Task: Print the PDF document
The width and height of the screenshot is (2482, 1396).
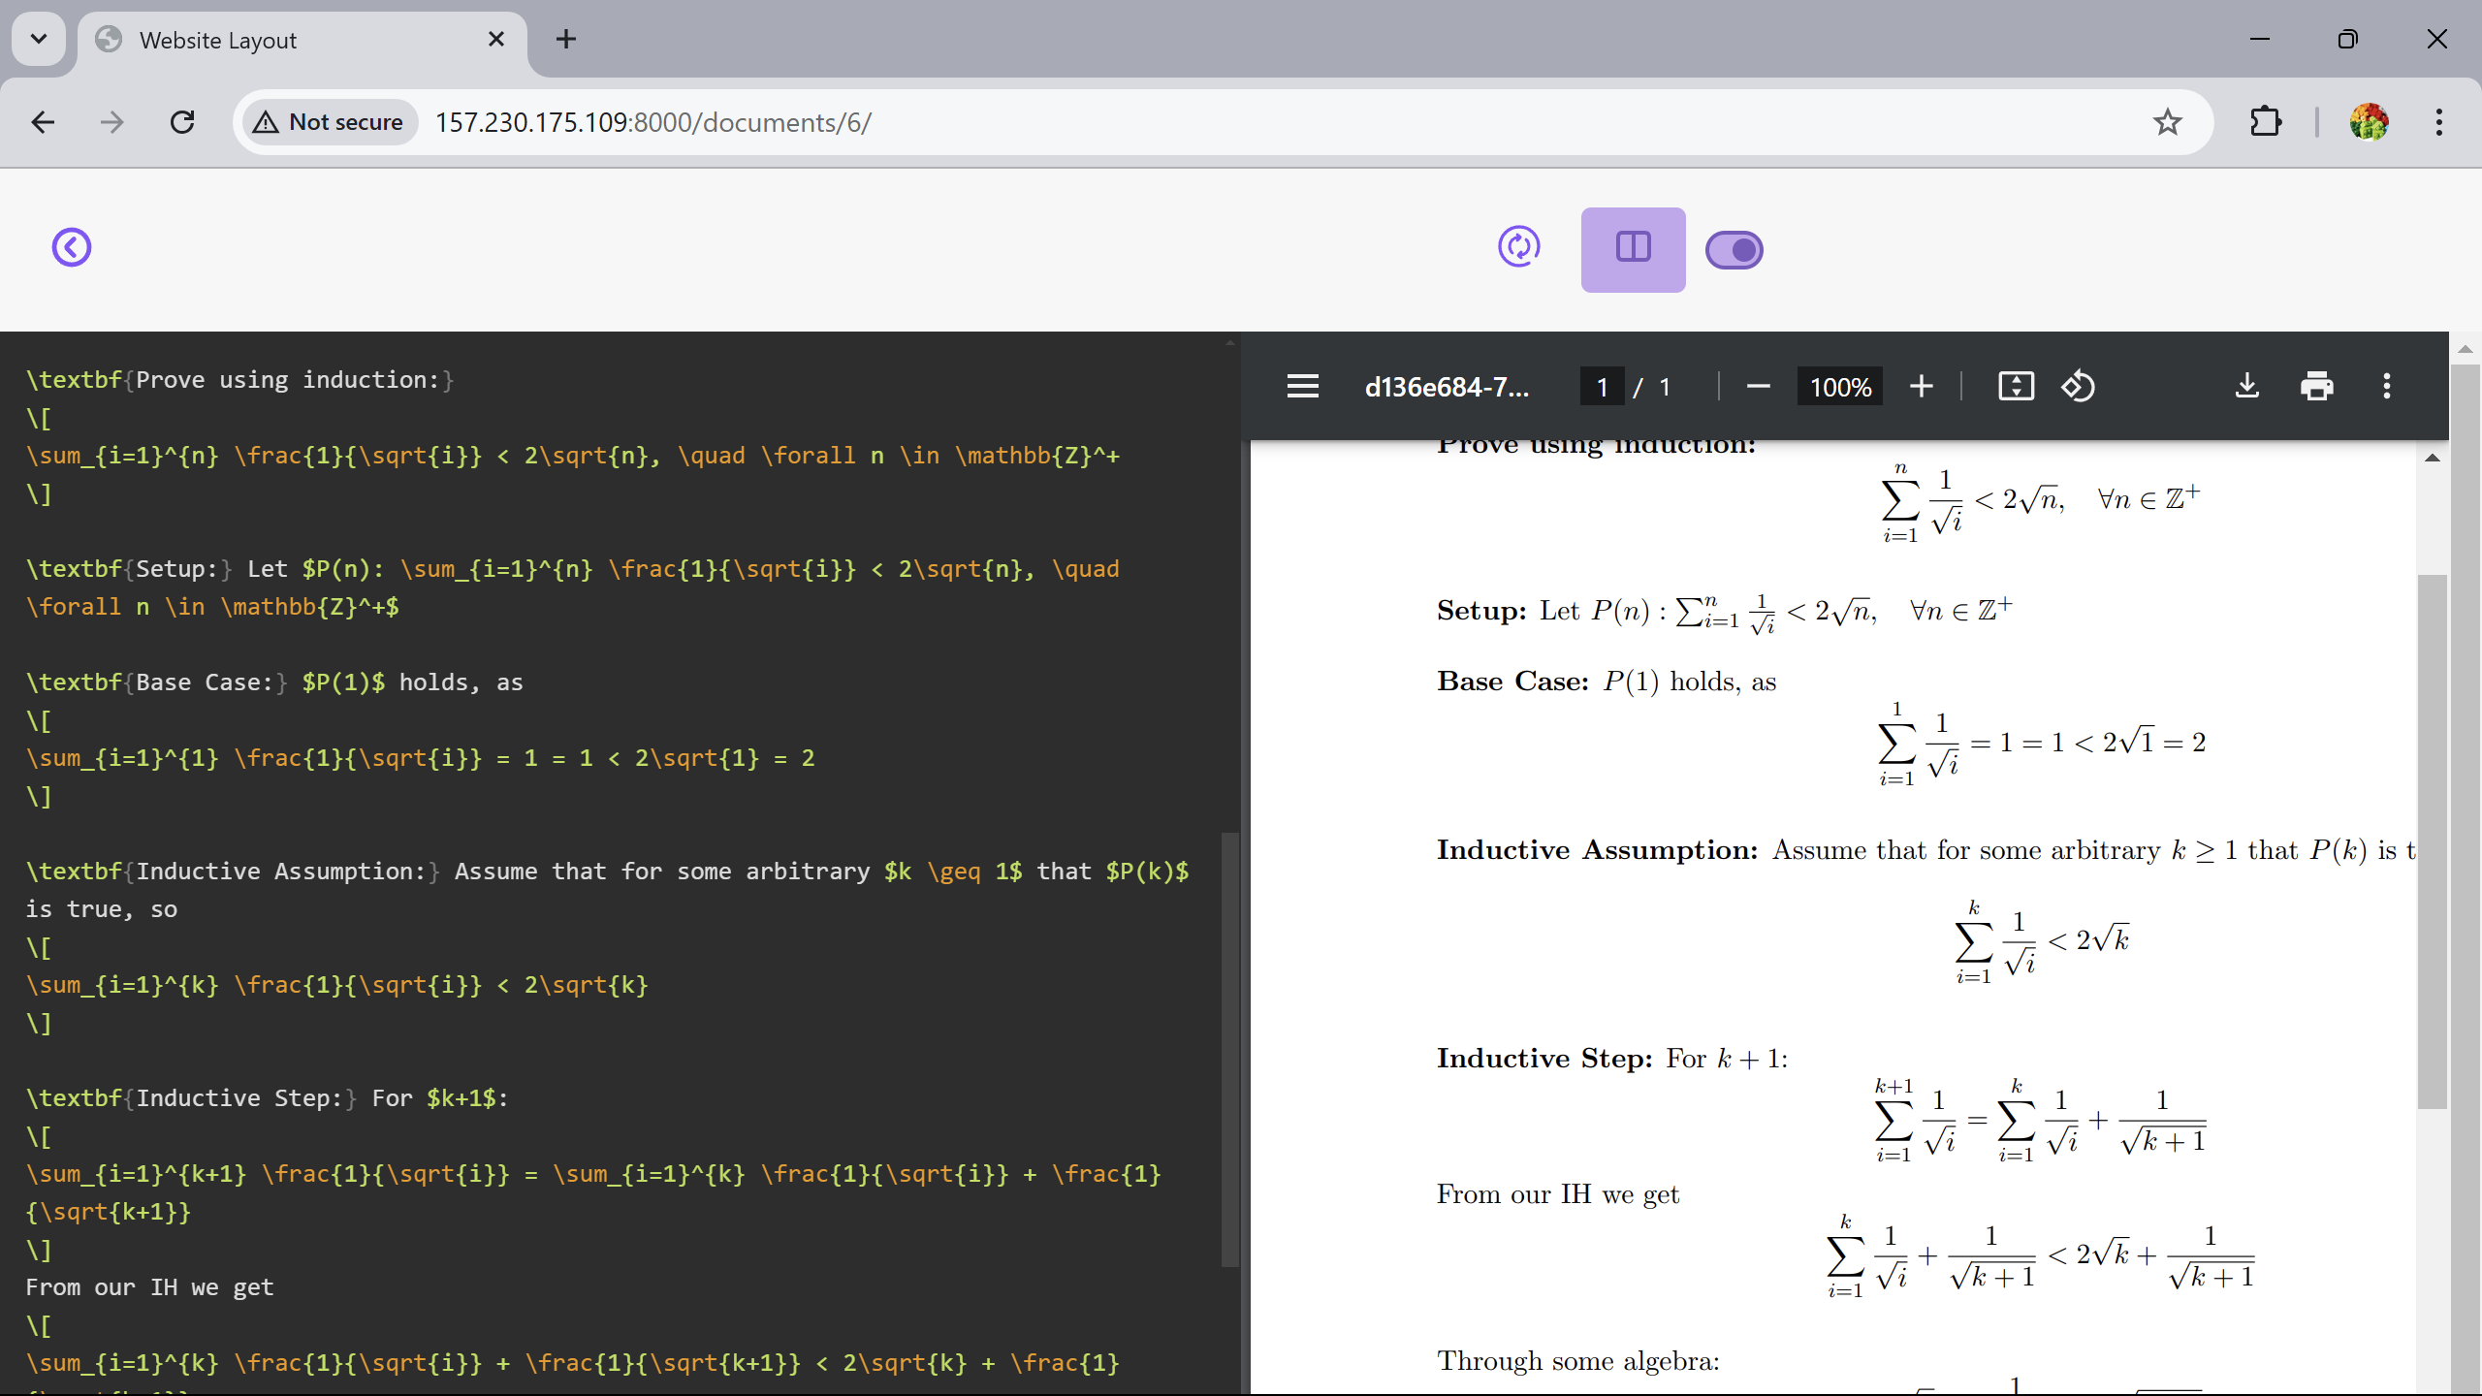Action: click(2316, 387)
